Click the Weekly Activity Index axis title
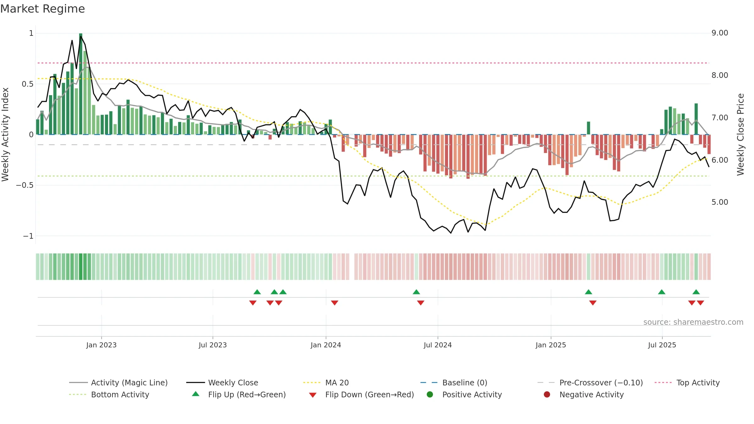754x424 pixels. tap(5, 134)
